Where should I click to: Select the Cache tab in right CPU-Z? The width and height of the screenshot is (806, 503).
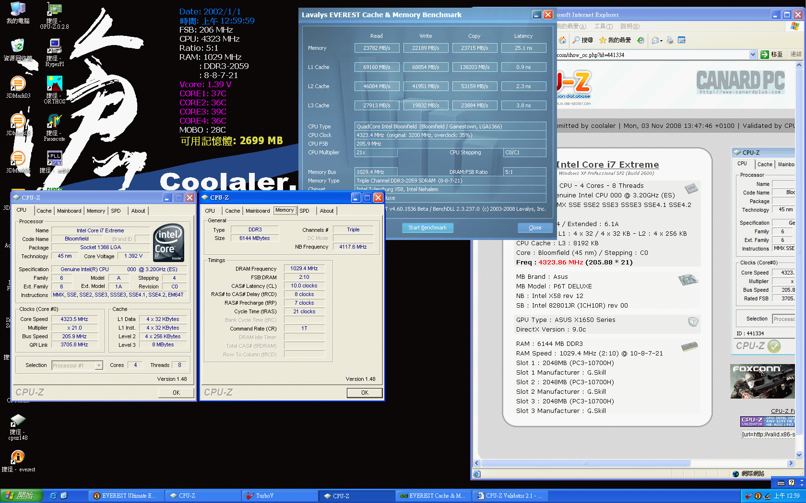(x=232, y=211)
